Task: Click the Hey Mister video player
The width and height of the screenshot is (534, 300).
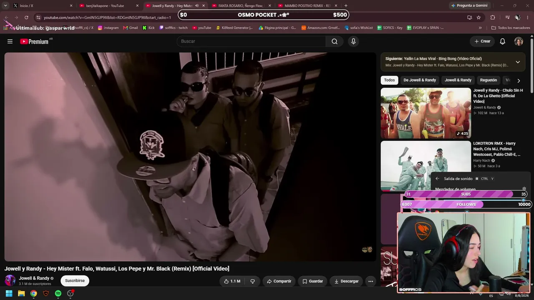Action: pyautogui.click(x=190, y=157)
